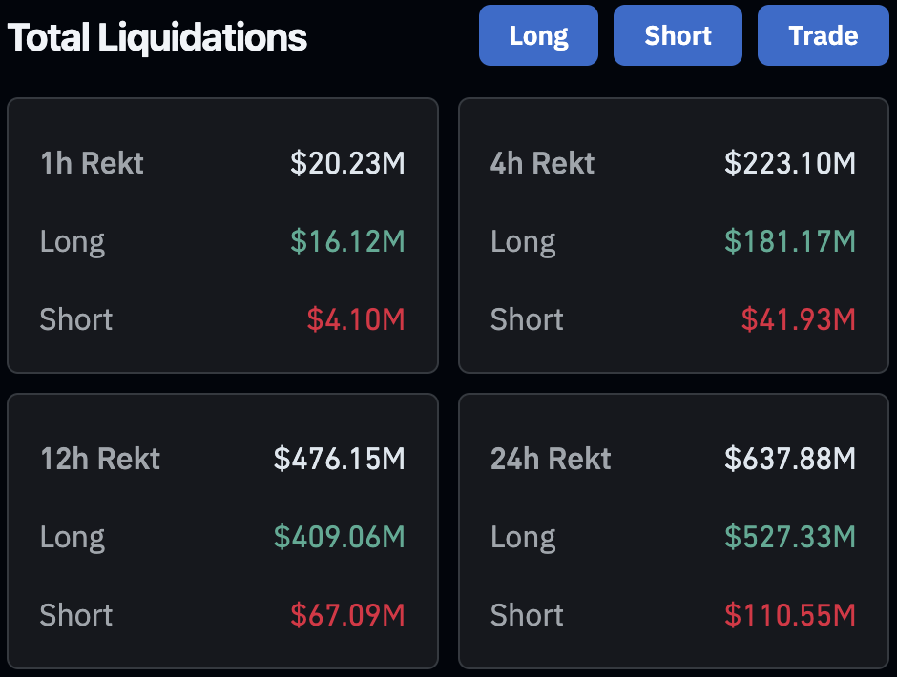
Task: Click the 4h Long value $181.17M
Action: tap(790, 240)
